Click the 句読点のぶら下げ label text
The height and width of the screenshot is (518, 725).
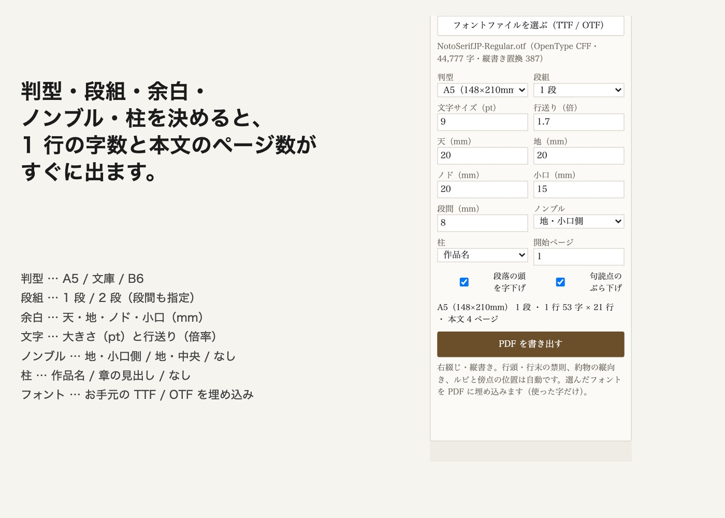[x=606, y=282]
